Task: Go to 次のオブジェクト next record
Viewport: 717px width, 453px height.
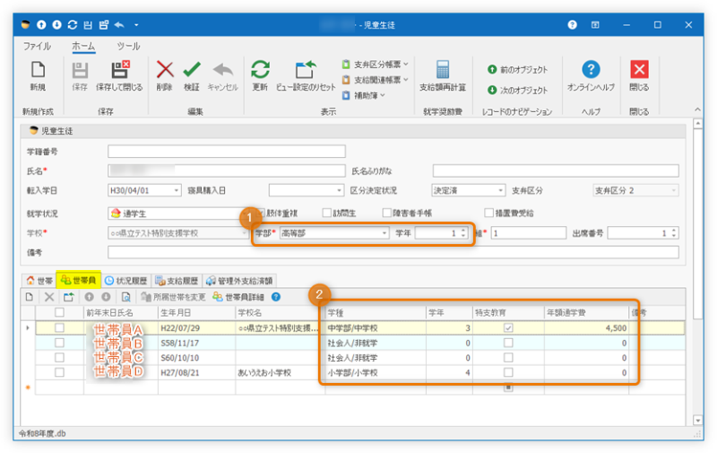Action: point(517,90)
